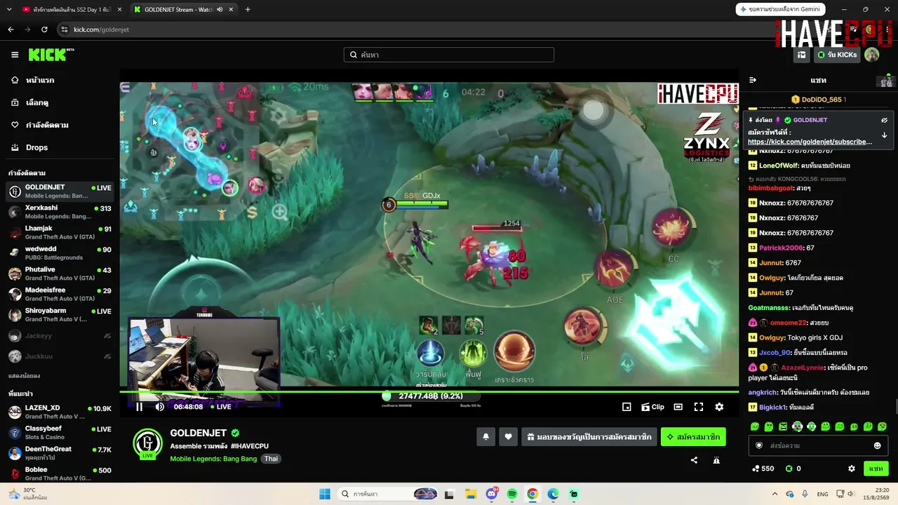898x505 pixels.
Task: Open Phutalive channel in sidebar
Action: click(x=60, y=274)
